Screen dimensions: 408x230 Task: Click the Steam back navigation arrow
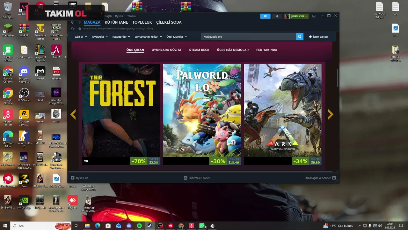pos(72,22)
